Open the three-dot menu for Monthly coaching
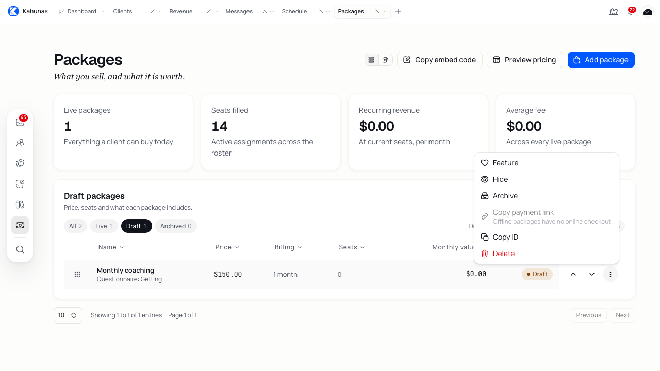This screenshot has height=371, width=660. point(610,274)
